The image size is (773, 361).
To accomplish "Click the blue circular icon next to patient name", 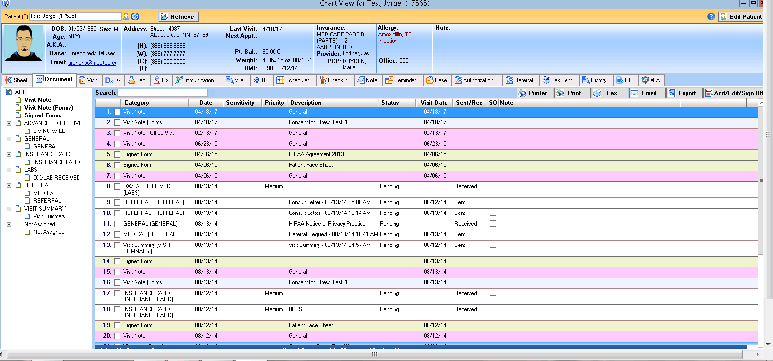I will (x=135, y=16).
